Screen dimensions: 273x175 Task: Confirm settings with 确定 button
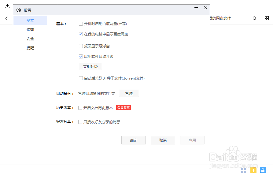tap(134, 140)
